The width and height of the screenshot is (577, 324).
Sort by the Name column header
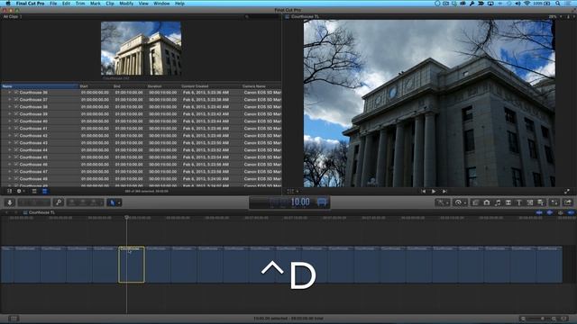coord(40,86)
